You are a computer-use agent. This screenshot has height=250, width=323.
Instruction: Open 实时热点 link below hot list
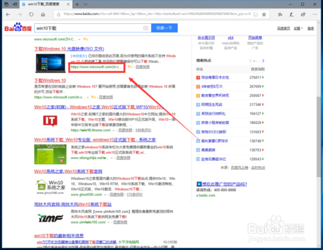(x=258, y=167)
